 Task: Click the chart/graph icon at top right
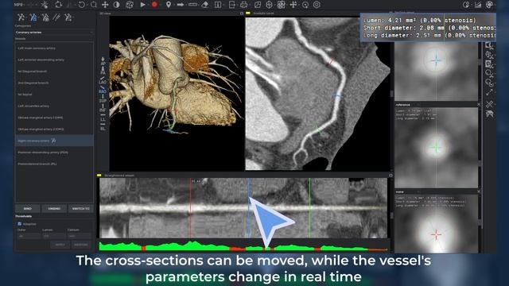[x=478, y=5]
